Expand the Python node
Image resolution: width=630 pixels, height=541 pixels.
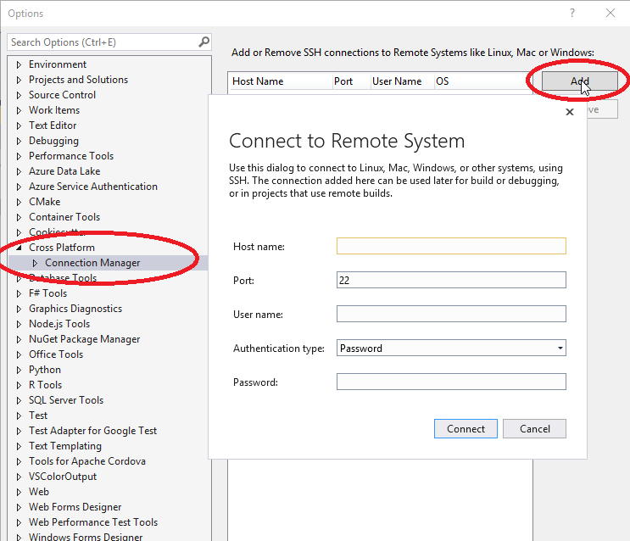pos(19,371)
